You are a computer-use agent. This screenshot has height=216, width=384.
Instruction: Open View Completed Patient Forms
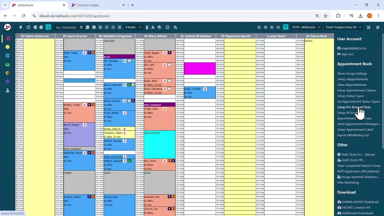coord(359,166)
